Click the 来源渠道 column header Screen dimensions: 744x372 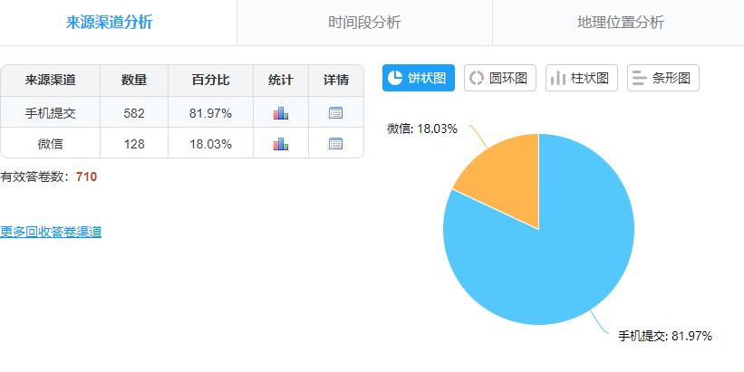[x=51, y=80]
